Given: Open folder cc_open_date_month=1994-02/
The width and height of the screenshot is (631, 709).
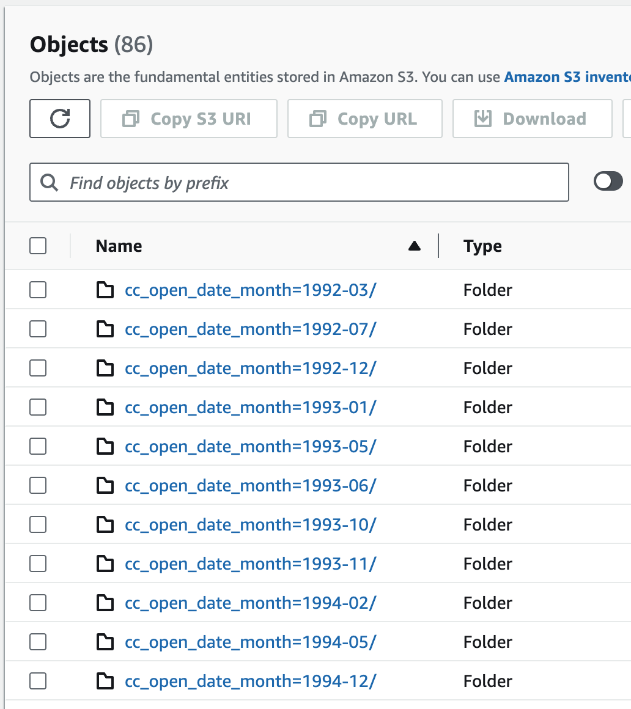Looking at the screenshot, I should click(x=250, y=603).
